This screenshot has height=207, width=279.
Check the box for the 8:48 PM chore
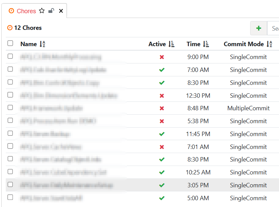click(x=10, y=108)
